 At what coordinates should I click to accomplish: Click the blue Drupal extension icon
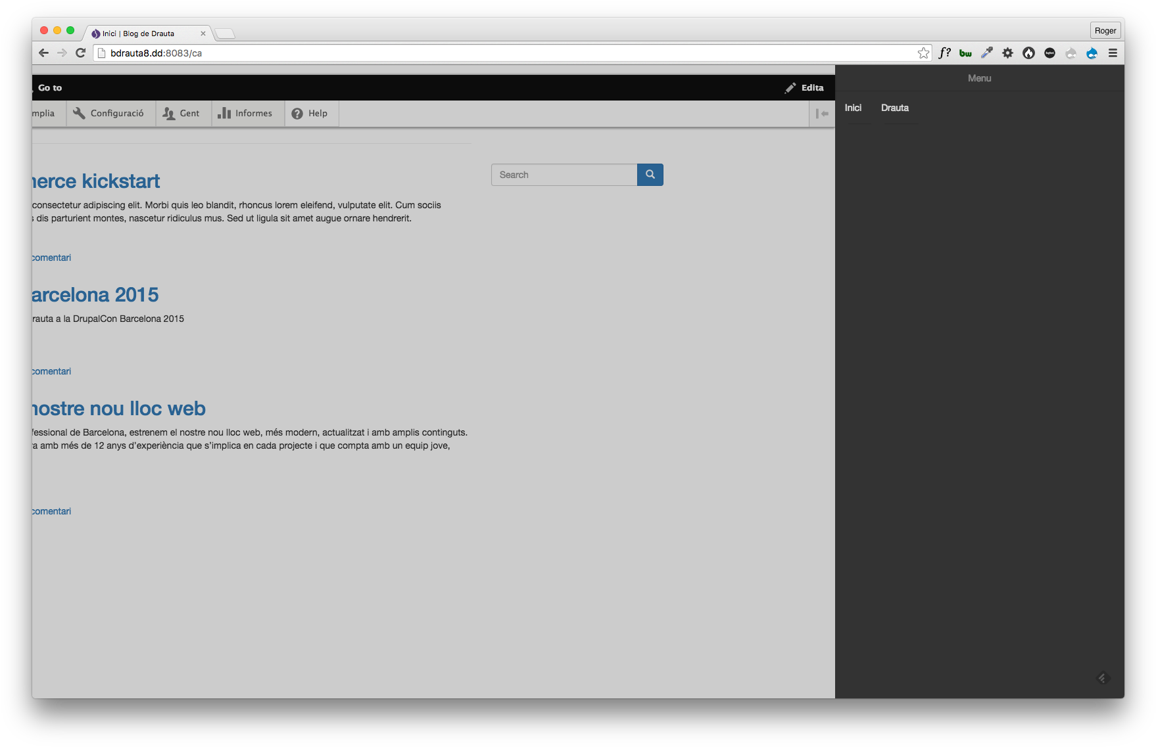coord(1092,53)
